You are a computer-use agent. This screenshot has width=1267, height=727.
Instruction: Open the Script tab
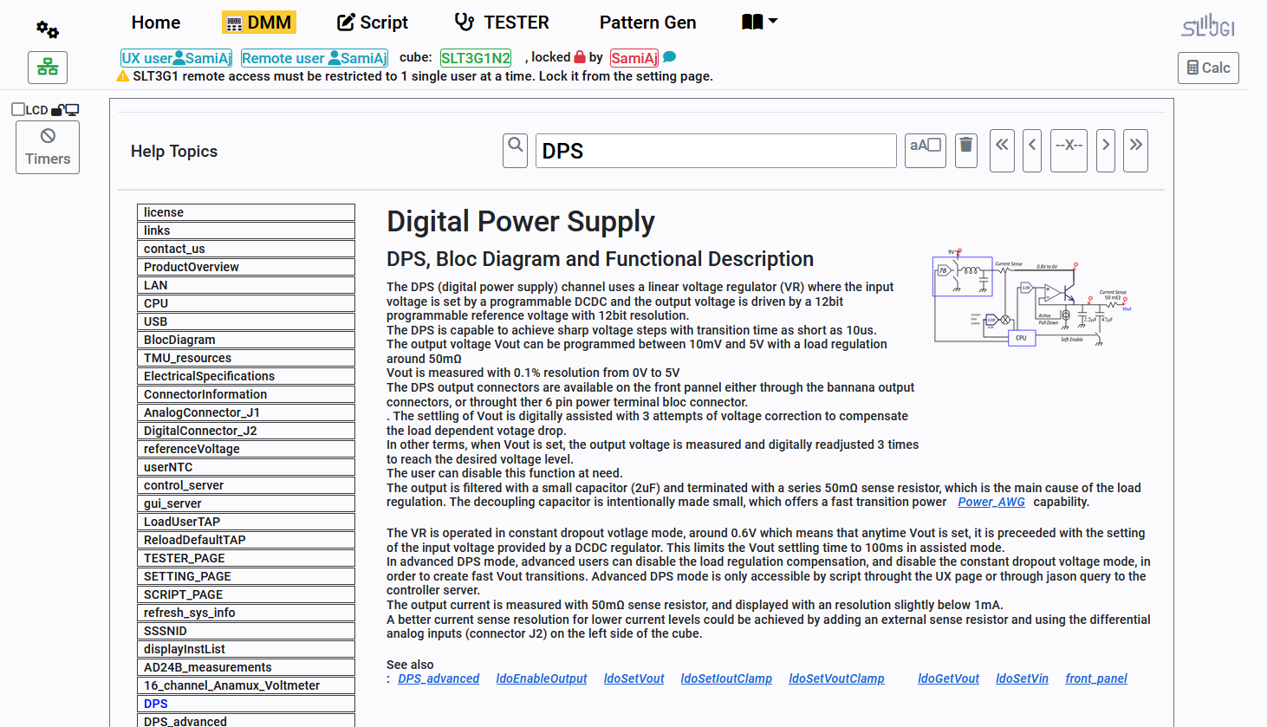click(373, 23)
